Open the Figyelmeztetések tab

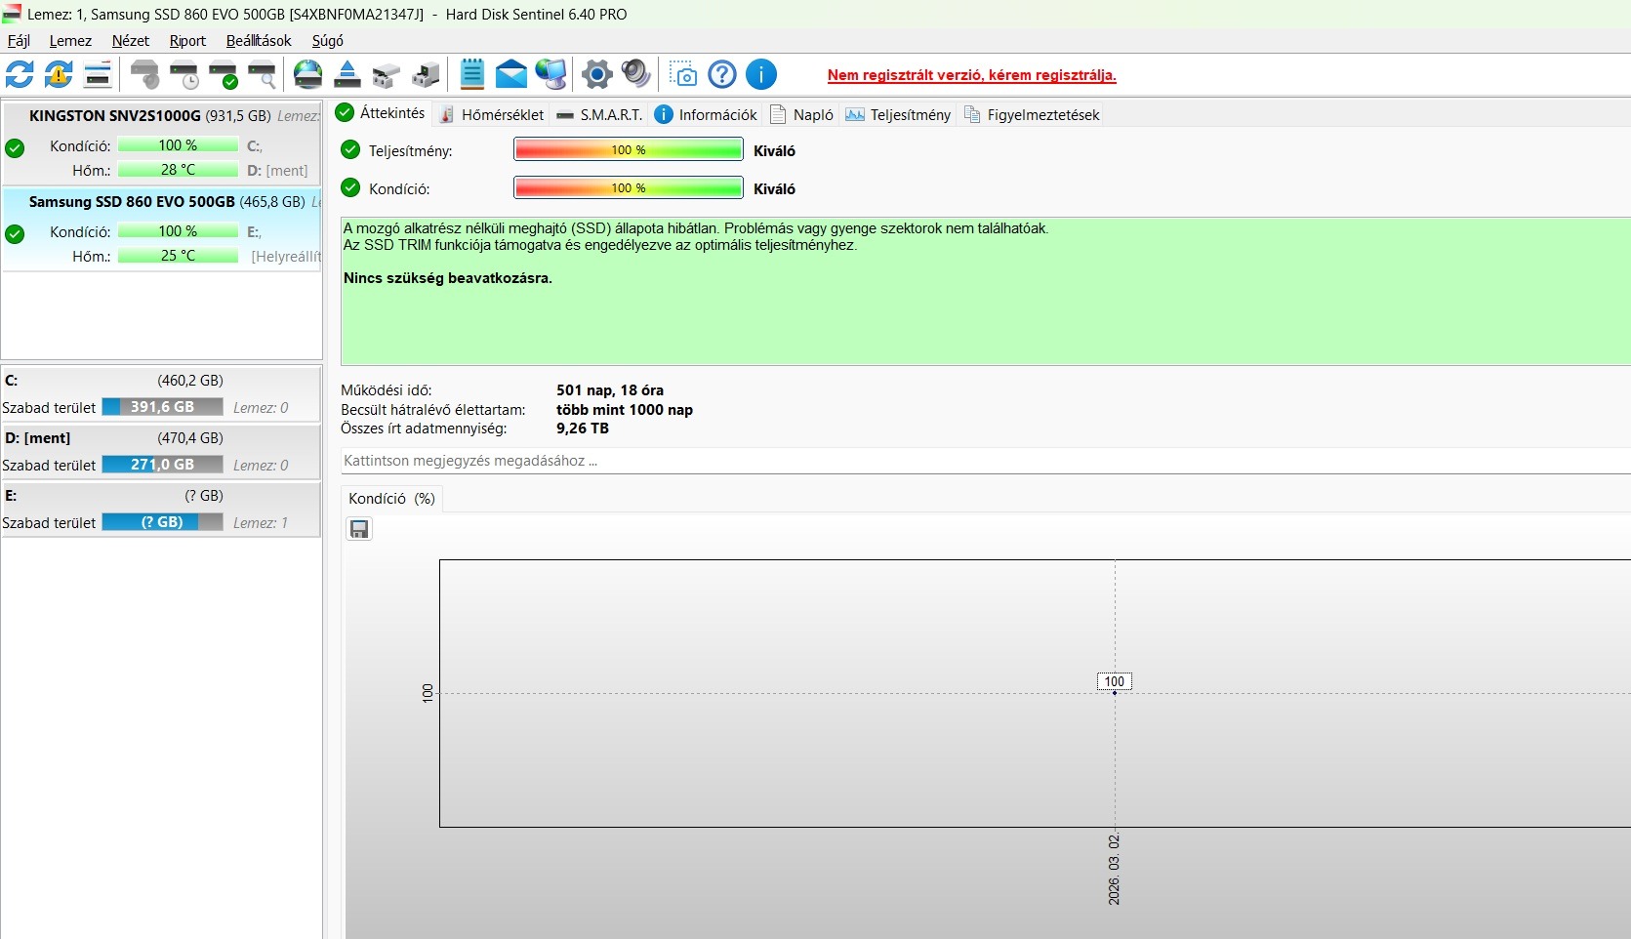click(x=1032, y=114)
